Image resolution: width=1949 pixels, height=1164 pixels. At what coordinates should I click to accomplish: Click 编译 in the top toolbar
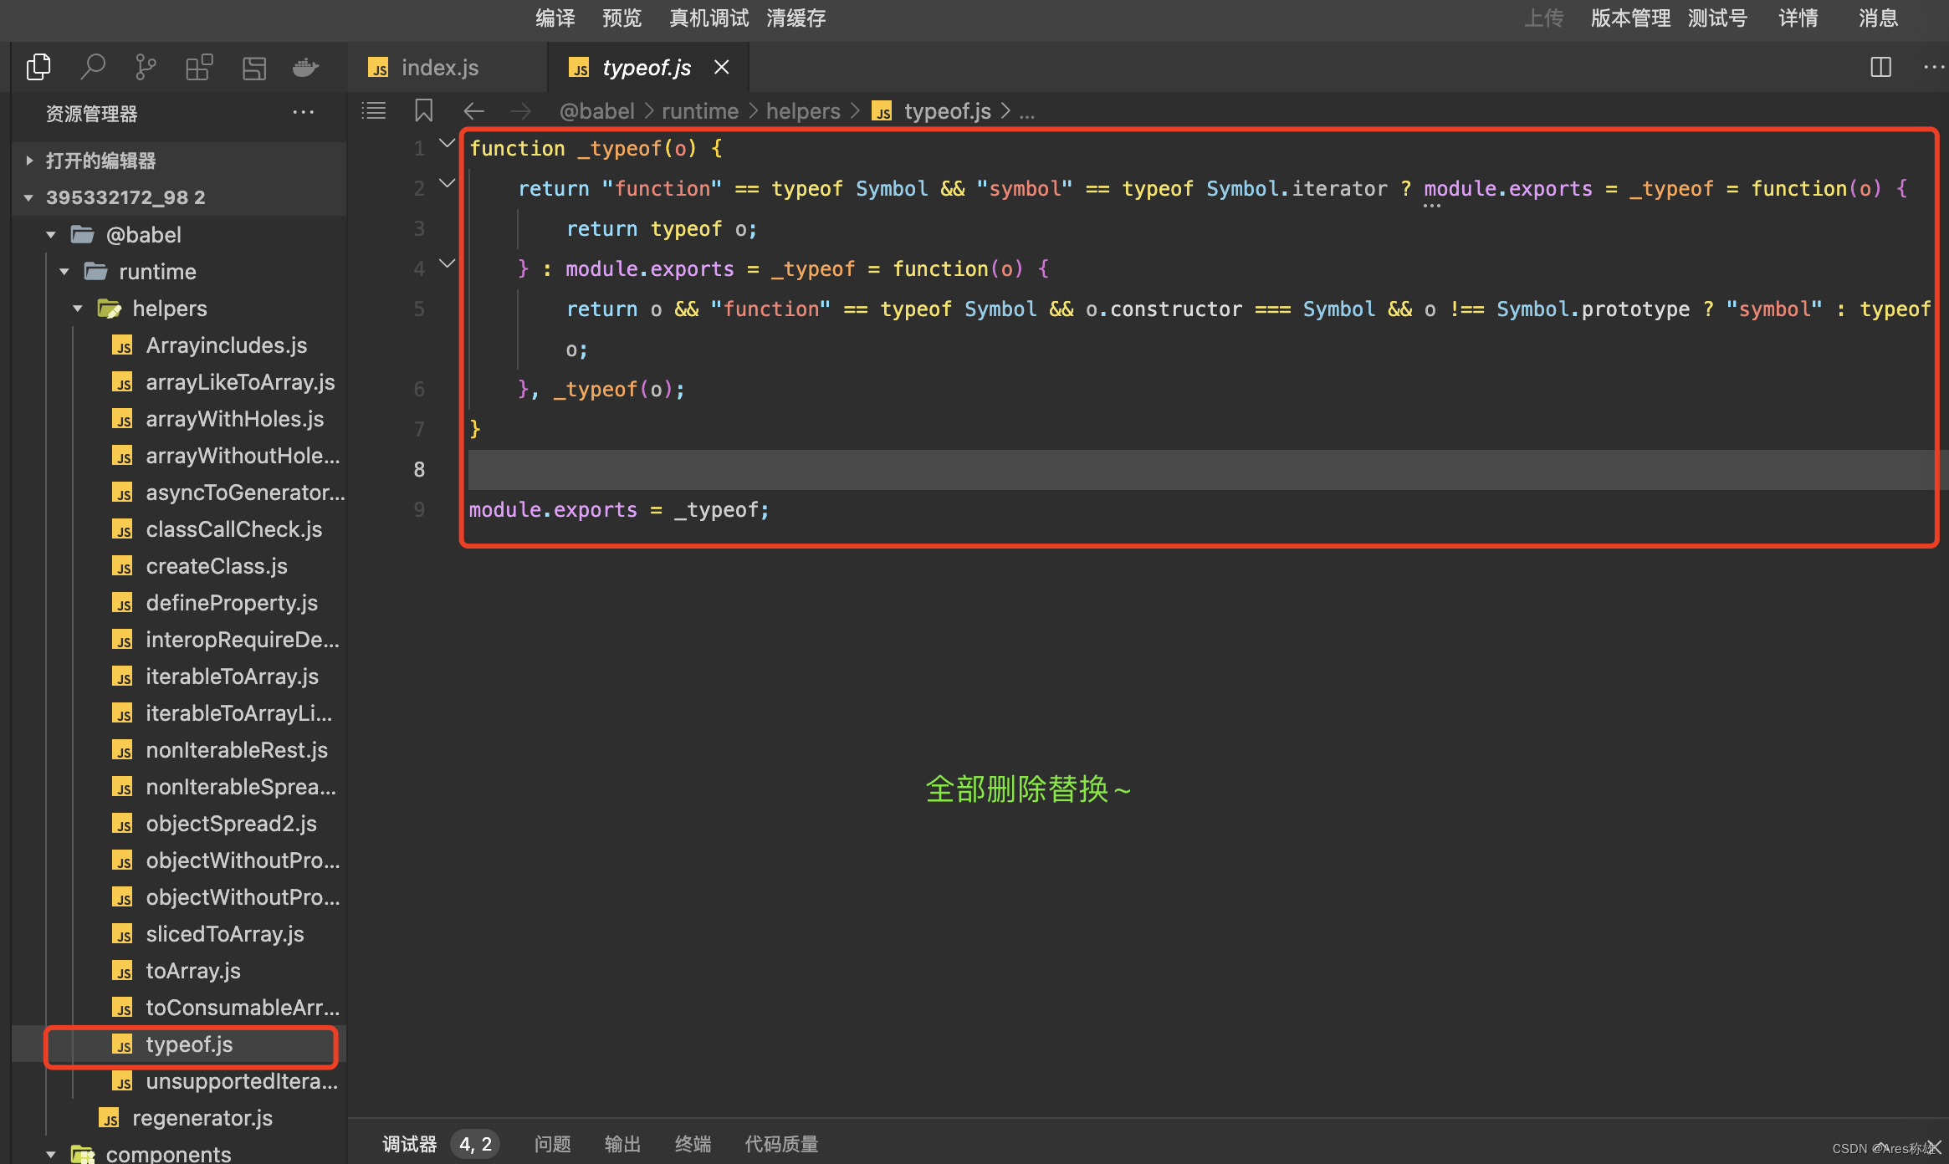pos(555,18)
